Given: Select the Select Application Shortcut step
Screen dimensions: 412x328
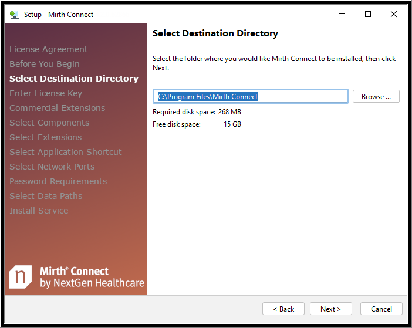Looking at the screenshot, I should point(65,152).
